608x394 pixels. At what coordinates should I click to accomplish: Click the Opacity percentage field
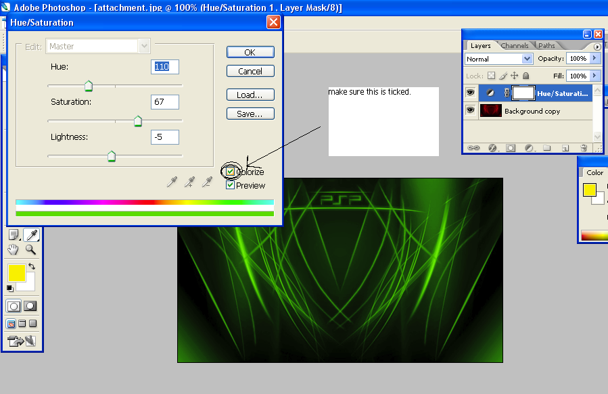(578, 59)
